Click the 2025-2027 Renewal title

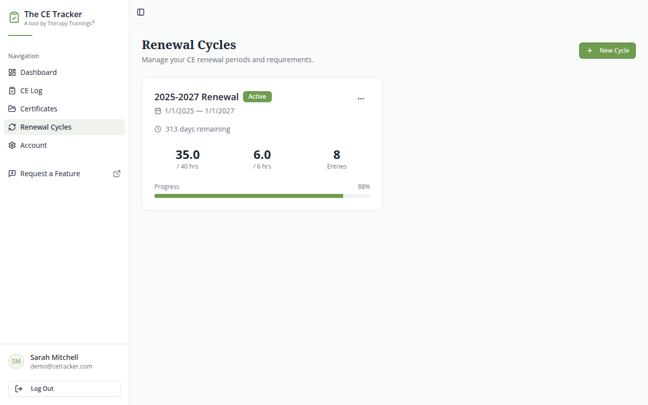[x=196, y=97]
